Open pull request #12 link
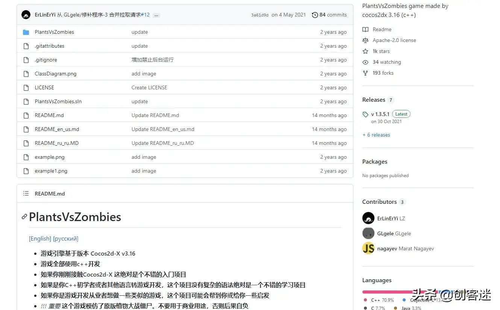Screen dimensions: 500x310 [x=145, y=15]
